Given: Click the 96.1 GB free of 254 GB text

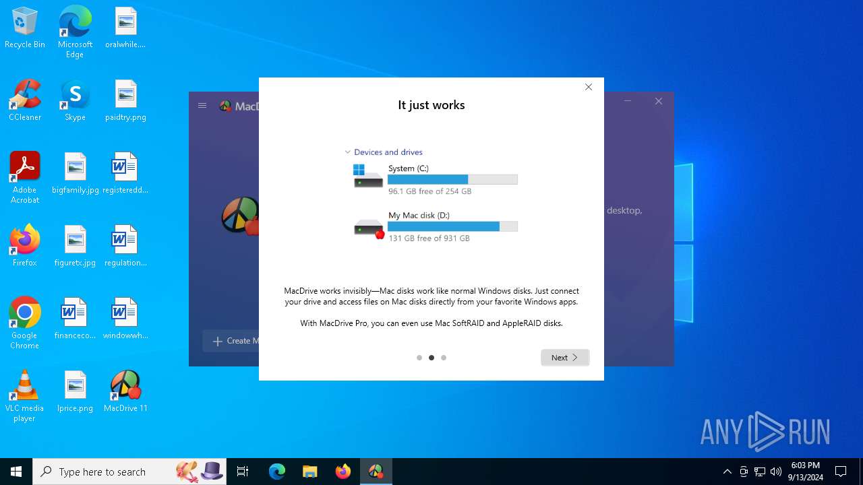Looking at the screenshot, I should tap(429, 191).
